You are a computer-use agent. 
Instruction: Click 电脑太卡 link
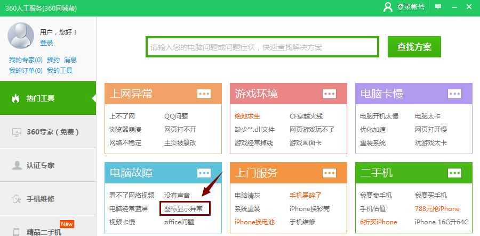[x=428, y=116]
